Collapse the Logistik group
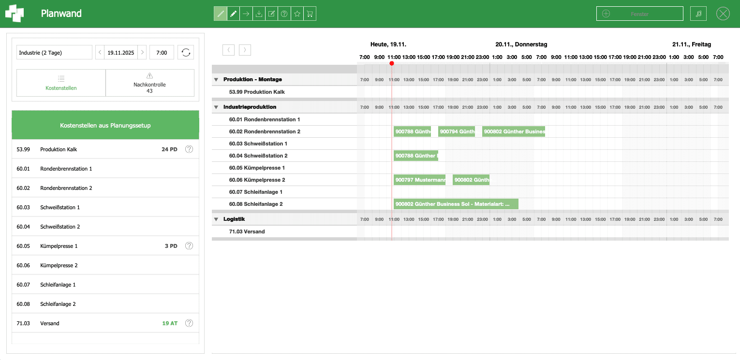740x360 pixels. (x=216, y=219)
